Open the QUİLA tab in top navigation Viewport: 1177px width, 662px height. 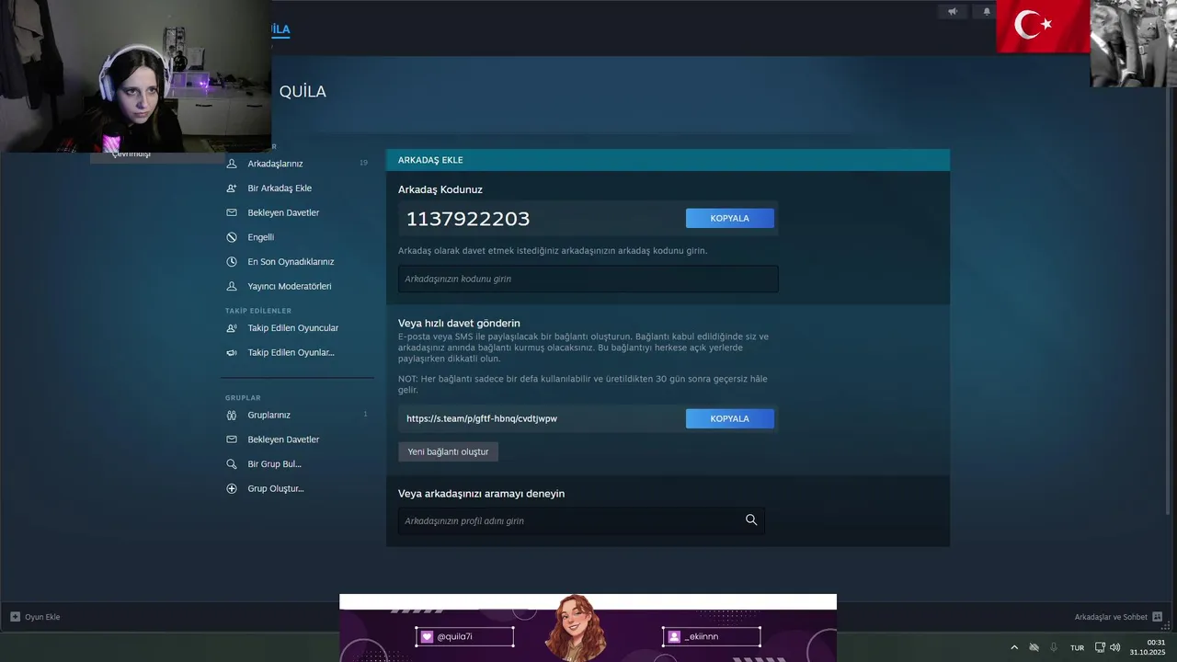click(280, 29)
